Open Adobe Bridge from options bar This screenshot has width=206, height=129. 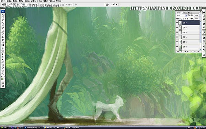[107, 4]
